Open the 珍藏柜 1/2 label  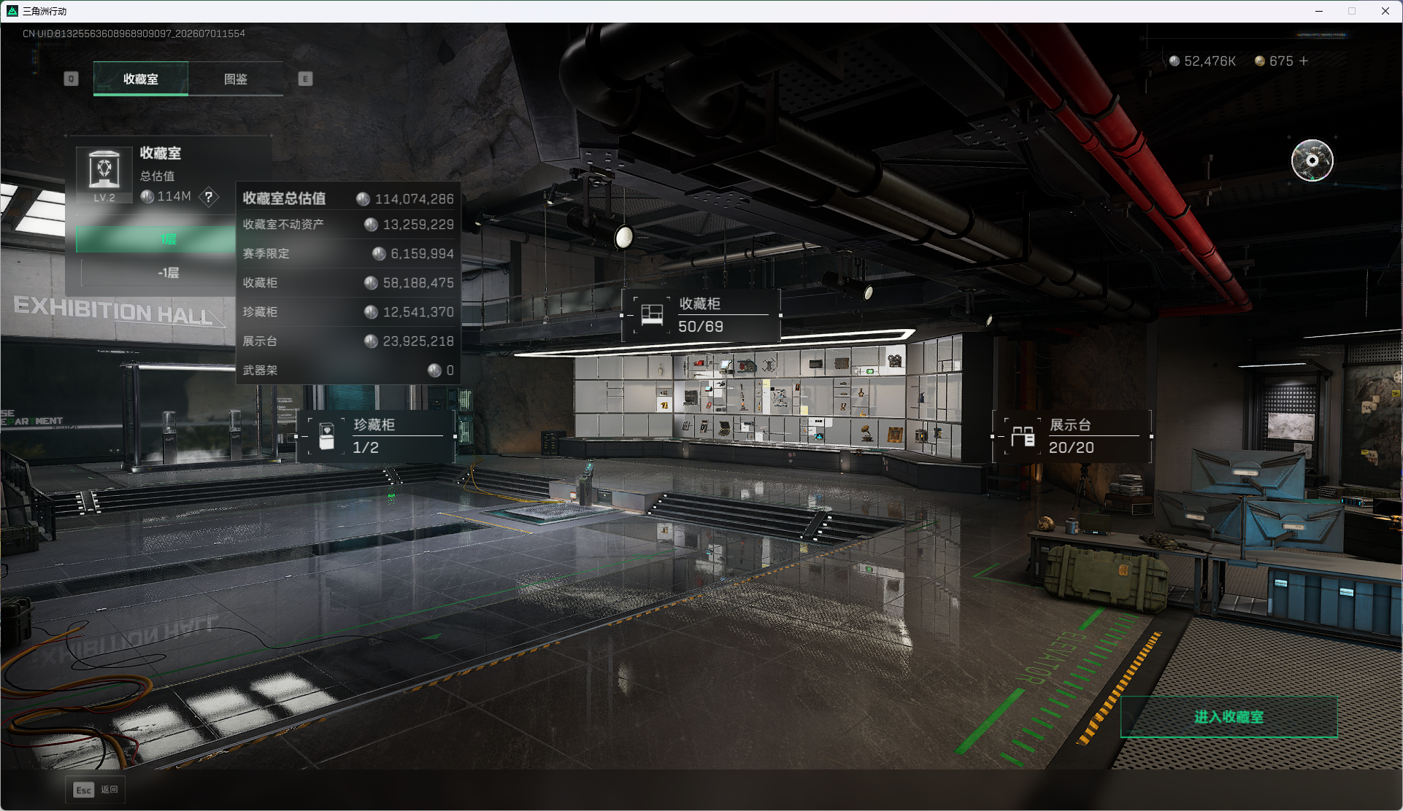click(x=375, y=436)
